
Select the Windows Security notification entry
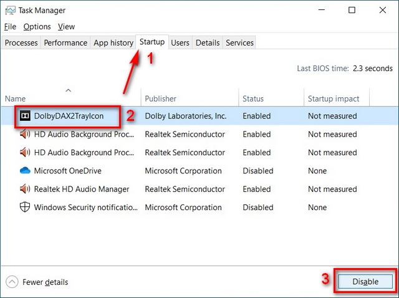click(86, 207)
